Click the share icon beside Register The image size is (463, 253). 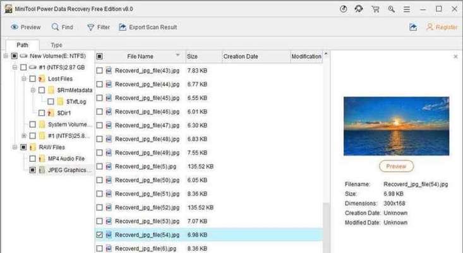pos(413,27)
